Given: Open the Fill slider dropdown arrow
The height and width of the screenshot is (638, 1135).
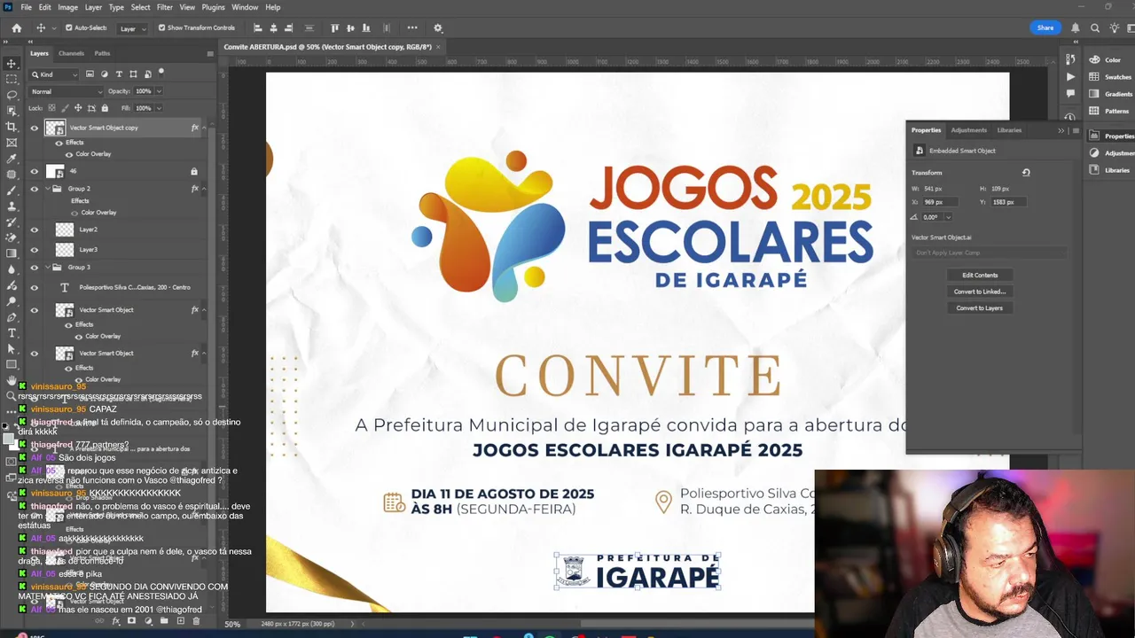Looking at the screenshot, I should click(x=159, y=108).
